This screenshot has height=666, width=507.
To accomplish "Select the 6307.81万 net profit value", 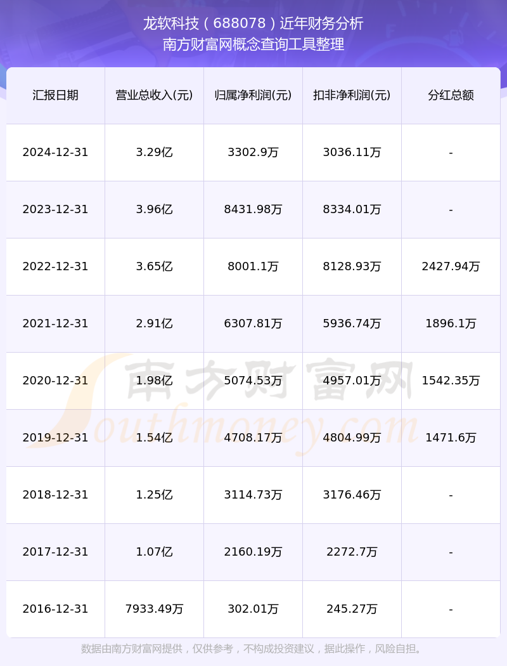I will (253, 323).
